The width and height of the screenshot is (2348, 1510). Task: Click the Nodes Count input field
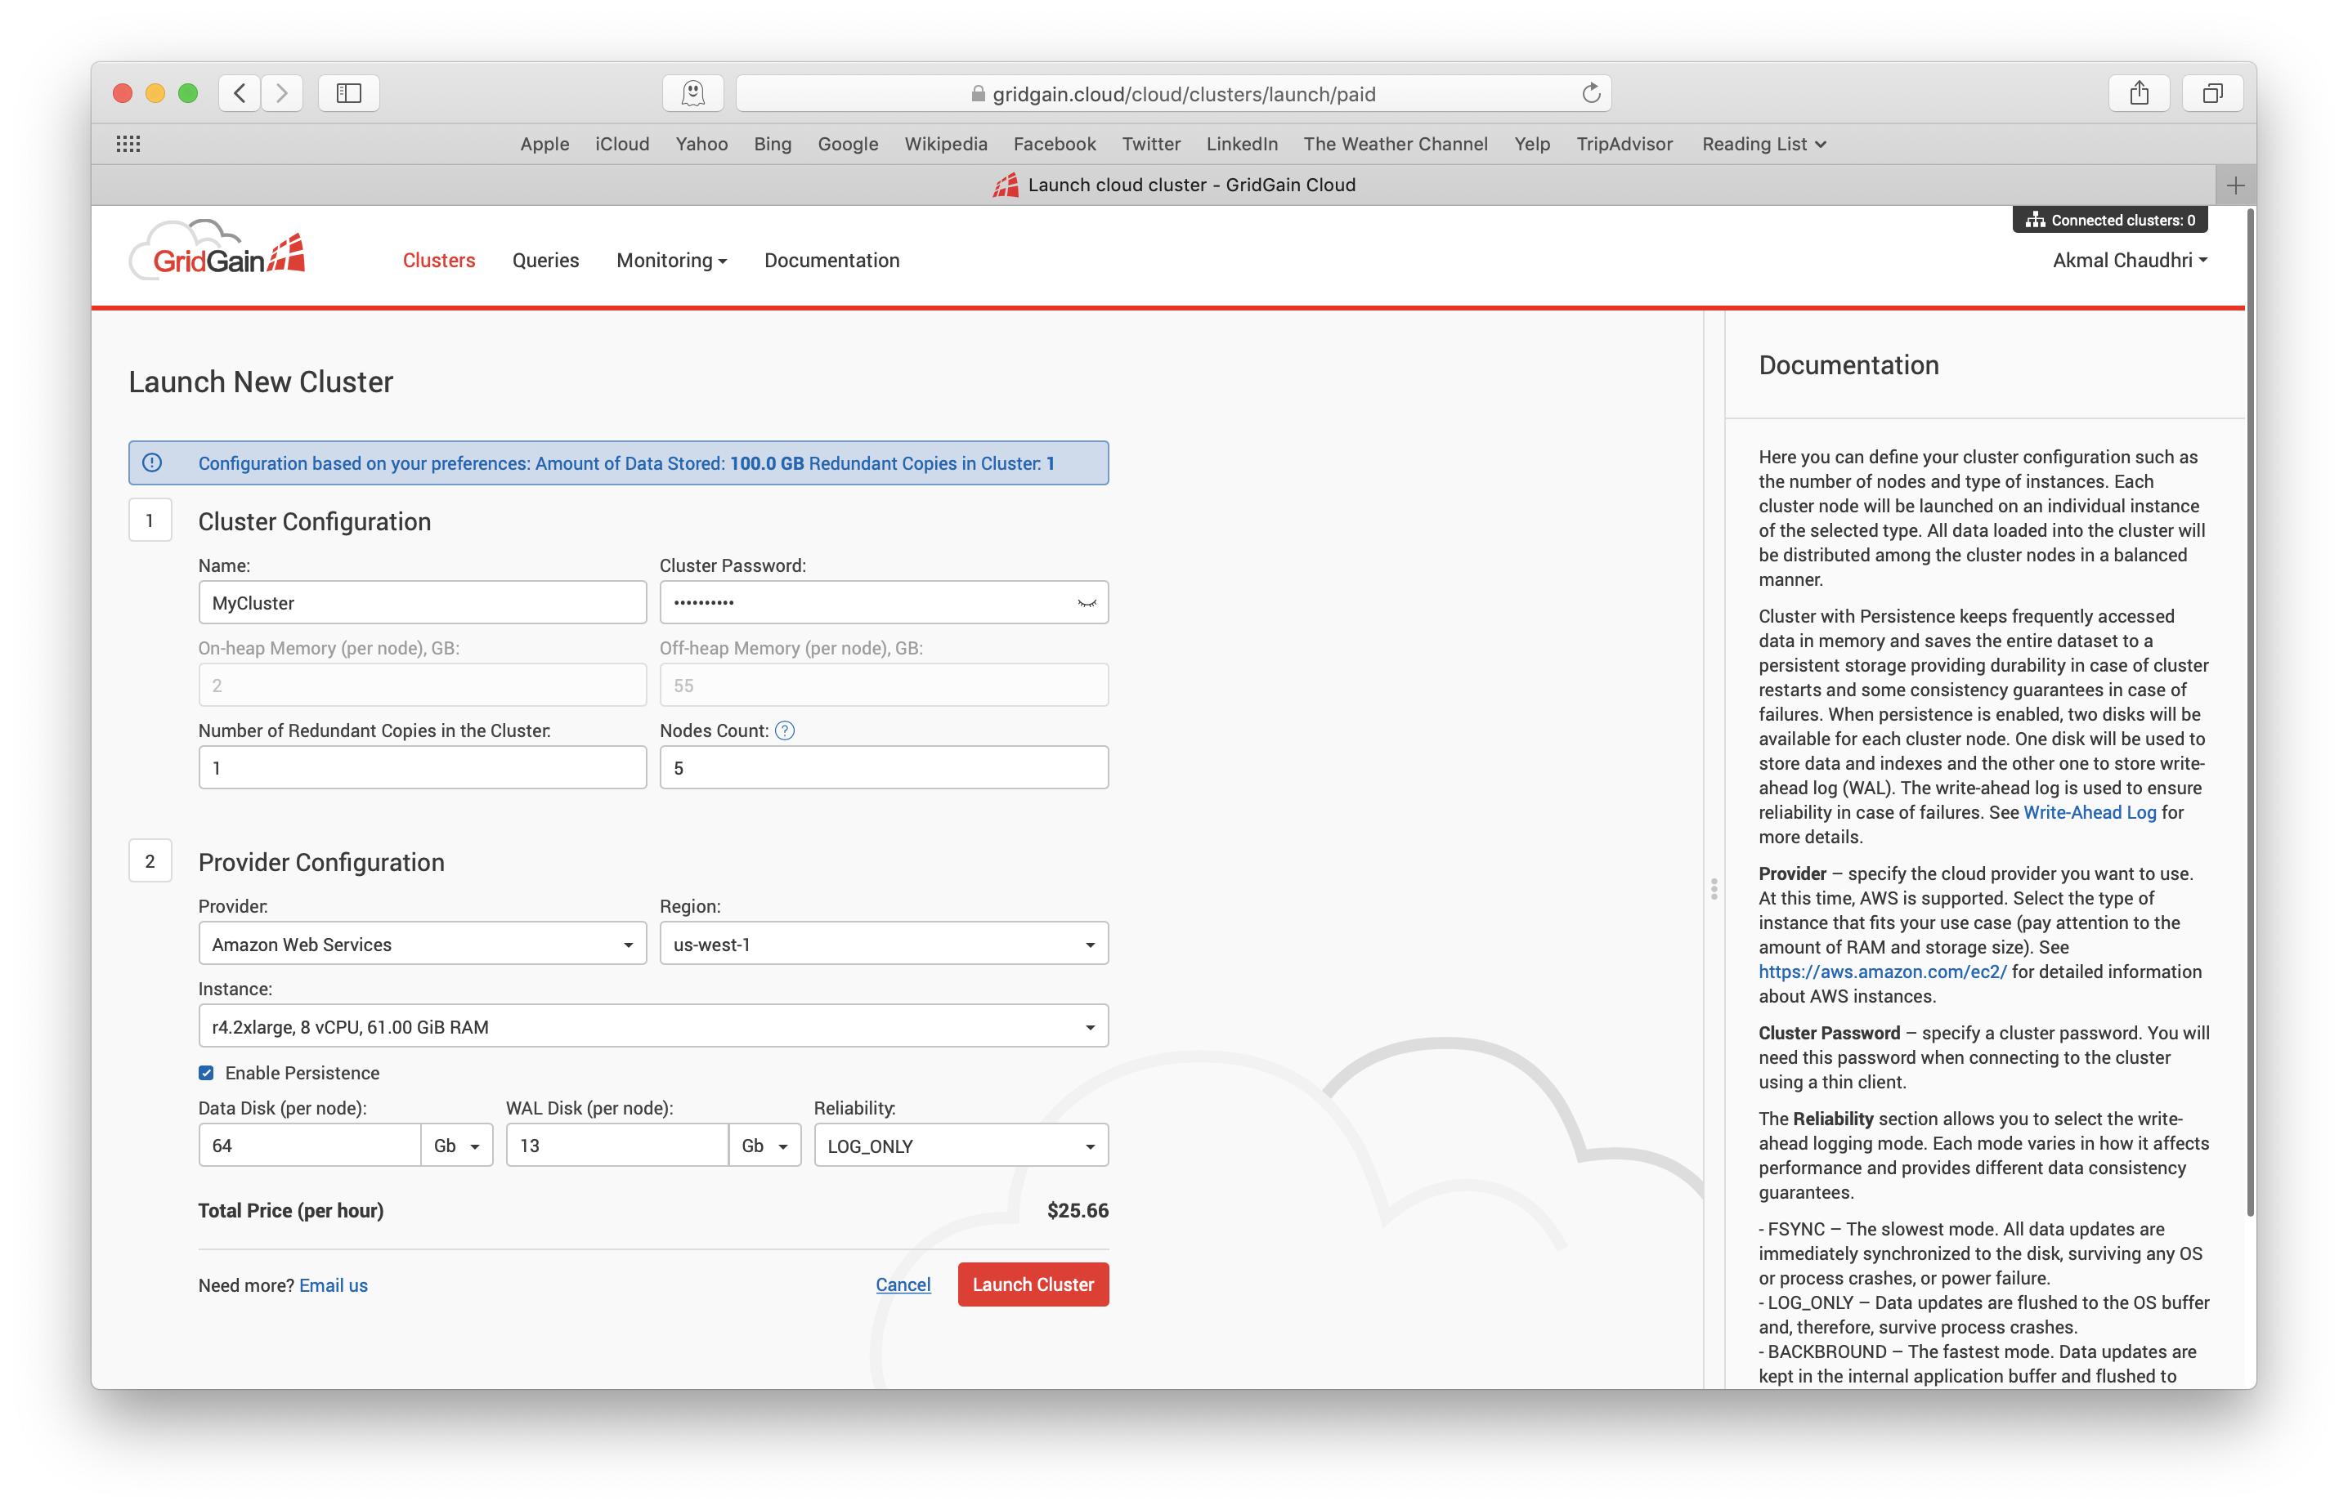(884, 766)
